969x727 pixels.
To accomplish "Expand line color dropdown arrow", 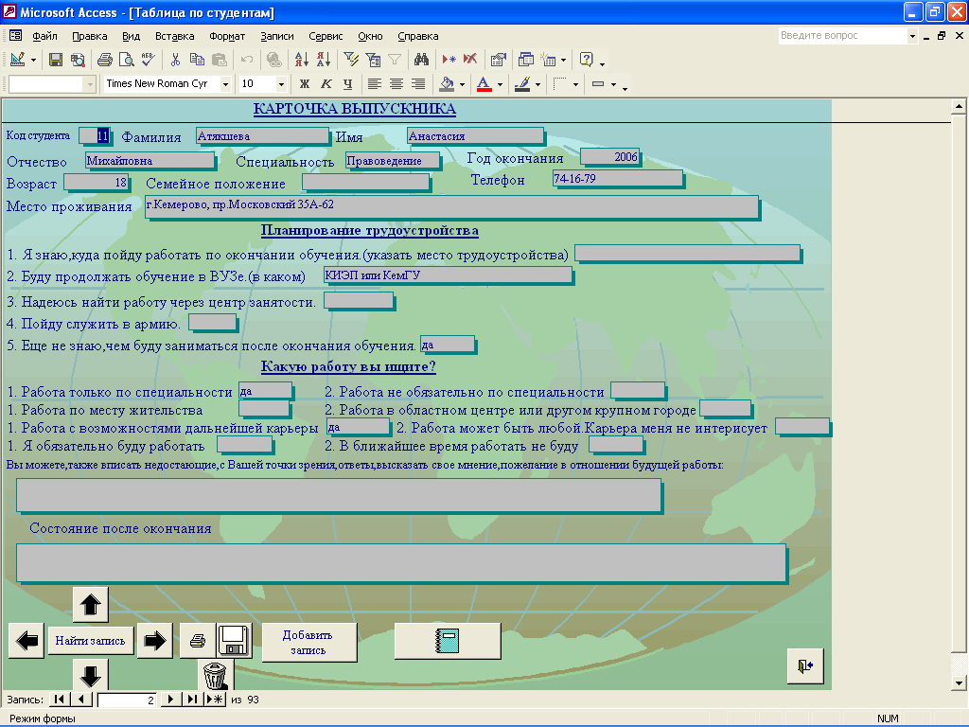I will coord(537,84).
